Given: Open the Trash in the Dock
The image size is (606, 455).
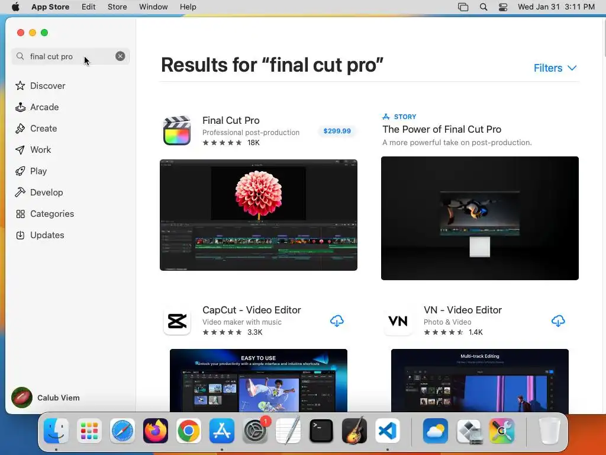Looking at the screenshot, I should pos(549,431).
